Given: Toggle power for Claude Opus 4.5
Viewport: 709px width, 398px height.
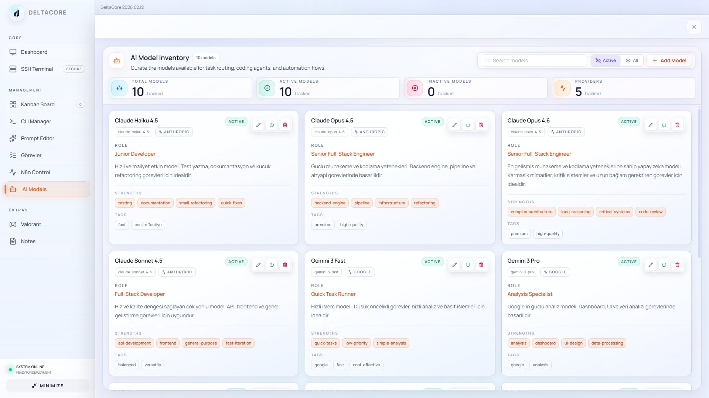Looking at the screenshot, I should click(x=468, y=125).
